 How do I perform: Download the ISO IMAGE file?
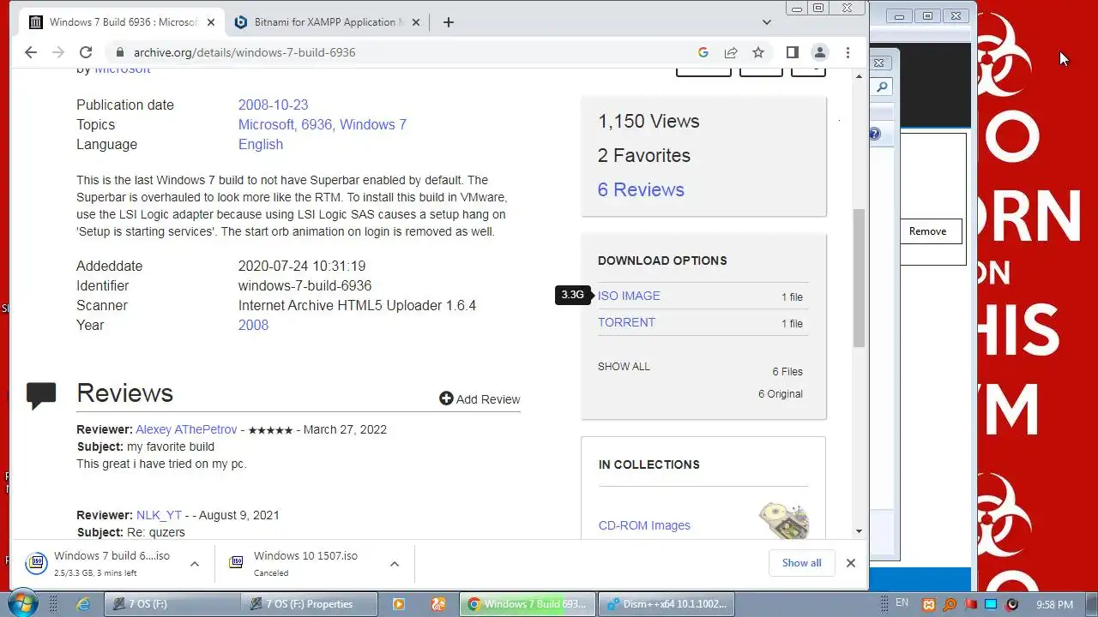[629, 296]
